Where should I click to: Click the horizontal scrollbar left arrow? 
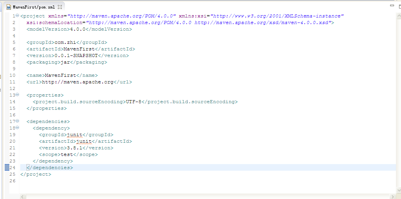[x=23, y=196]
